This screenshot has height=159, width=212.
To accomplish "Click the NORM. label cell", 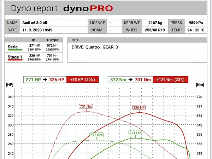I will [98, 30].
